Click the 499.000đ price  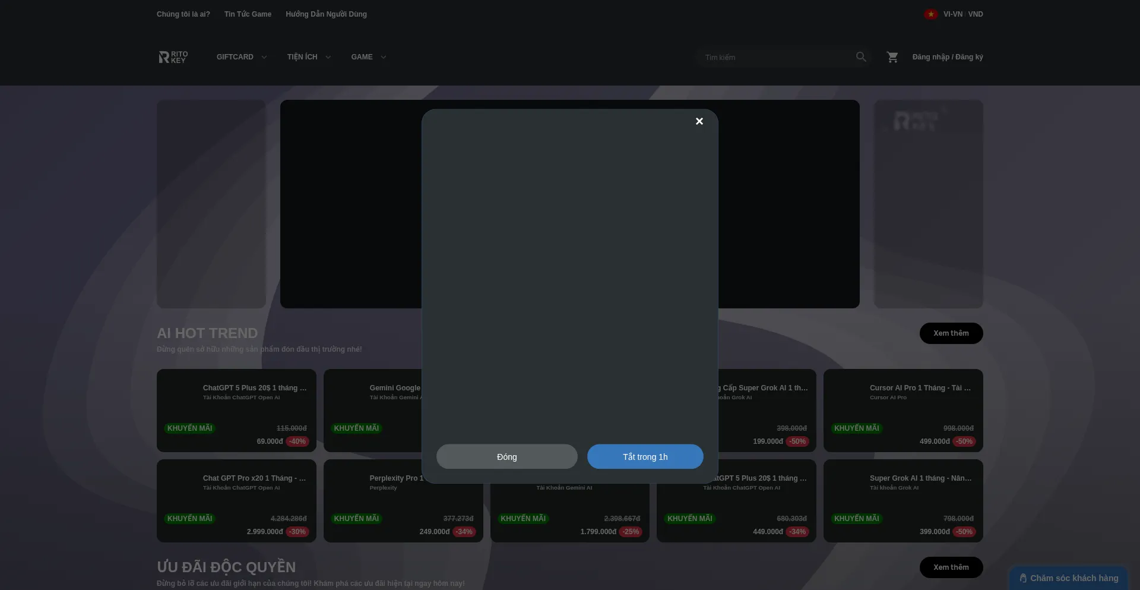click(935, 441)
